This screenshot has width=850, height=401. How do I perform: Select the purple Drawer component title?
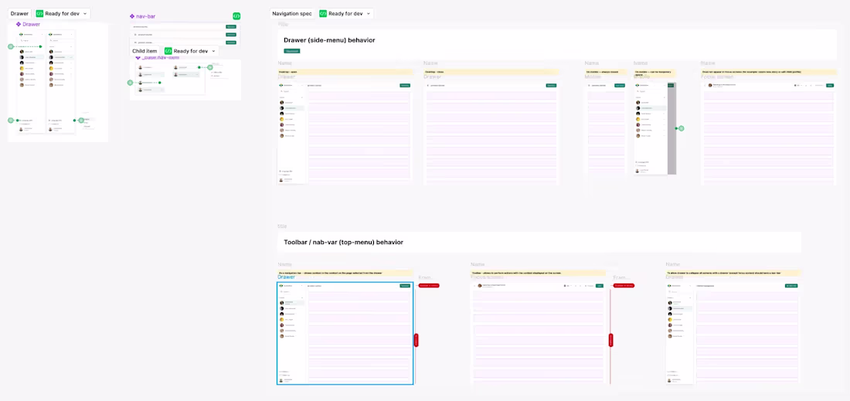pos(32,25)
